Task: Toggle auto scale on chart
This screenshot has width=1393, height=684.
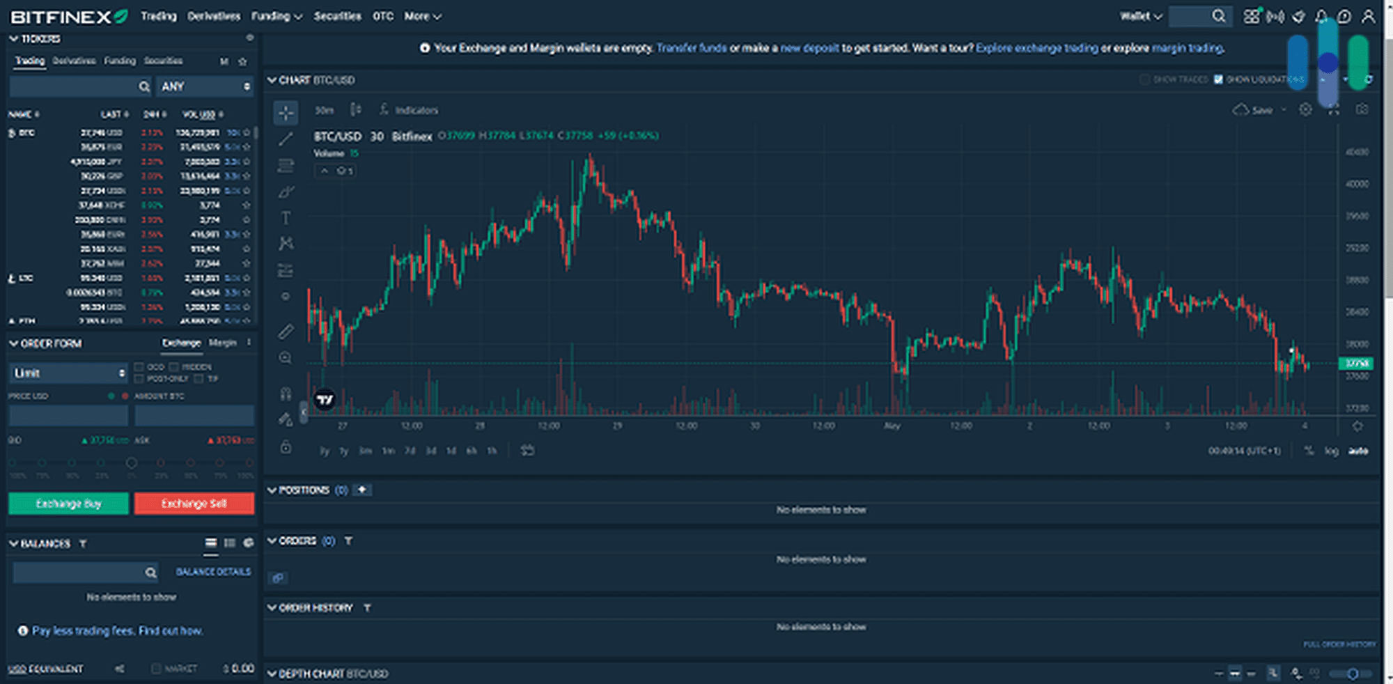Action: (x=1358, y=451)
